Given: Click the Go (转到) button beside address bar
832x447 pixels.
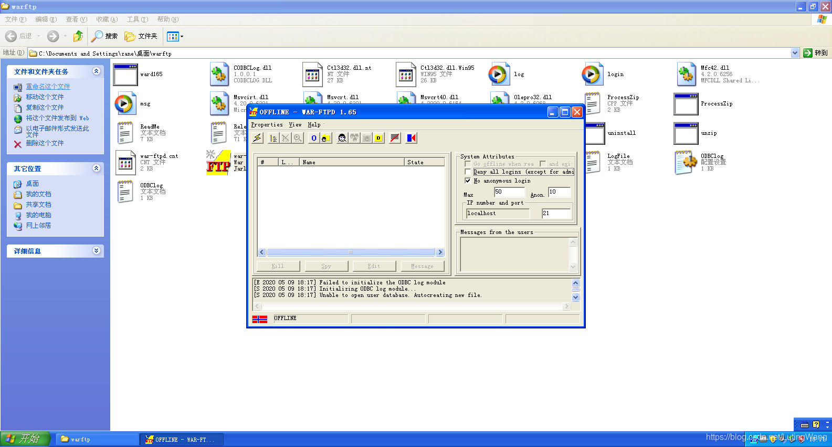Looking at the screenshot, I should click(x=816, y=53).
